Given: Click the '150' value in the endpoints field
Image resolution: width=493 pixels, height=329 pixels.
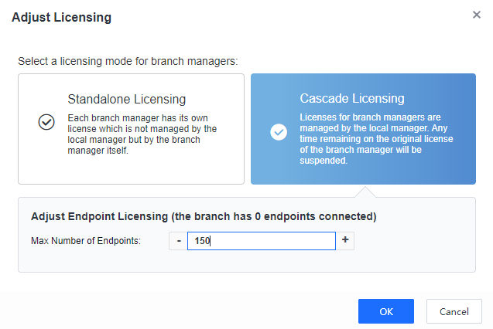Looking at the screenshot, I should 202,241.
